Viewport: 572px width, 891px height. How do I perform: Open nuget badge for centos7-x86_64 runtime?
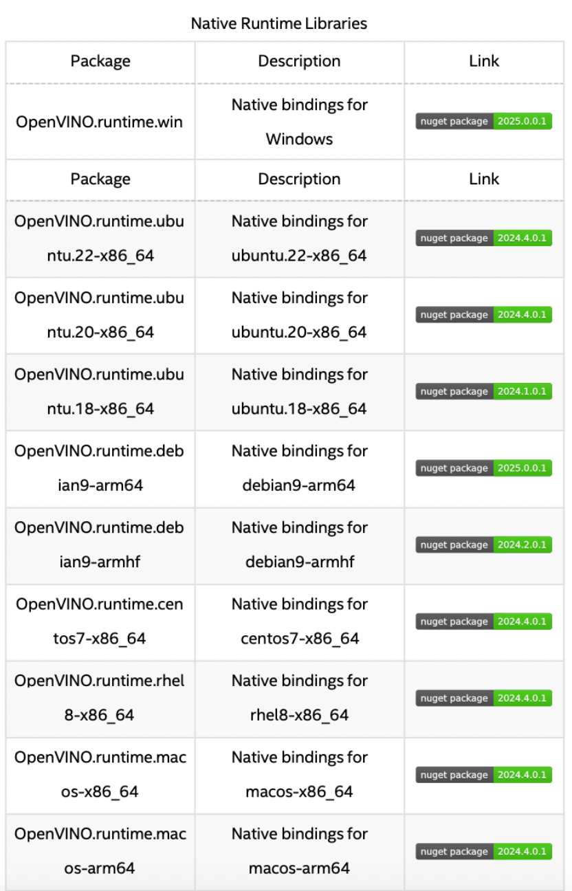484,621
